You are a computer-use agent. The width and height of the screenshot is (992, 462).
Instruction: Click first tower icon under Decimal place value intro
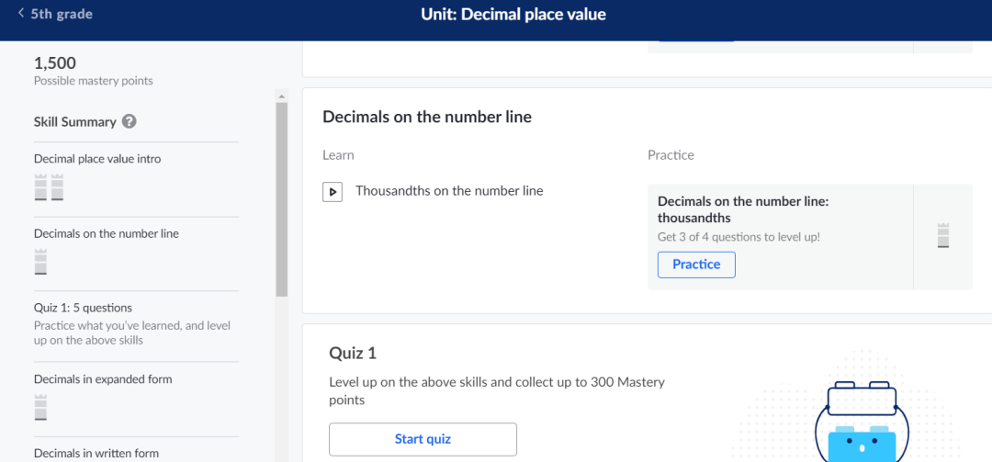[40, 186]
